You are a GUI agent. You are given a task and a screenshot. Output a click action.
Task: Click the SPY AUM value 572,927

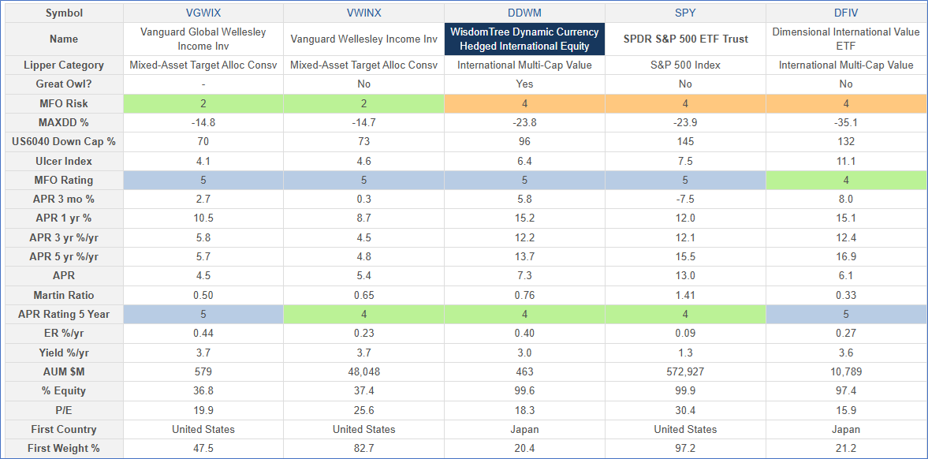(x=685, y=372)
